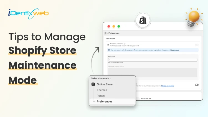Toggle the switch beside Manage companies
Image resolution: width=208 pixels, height=117 pixels.
[197, 85]
